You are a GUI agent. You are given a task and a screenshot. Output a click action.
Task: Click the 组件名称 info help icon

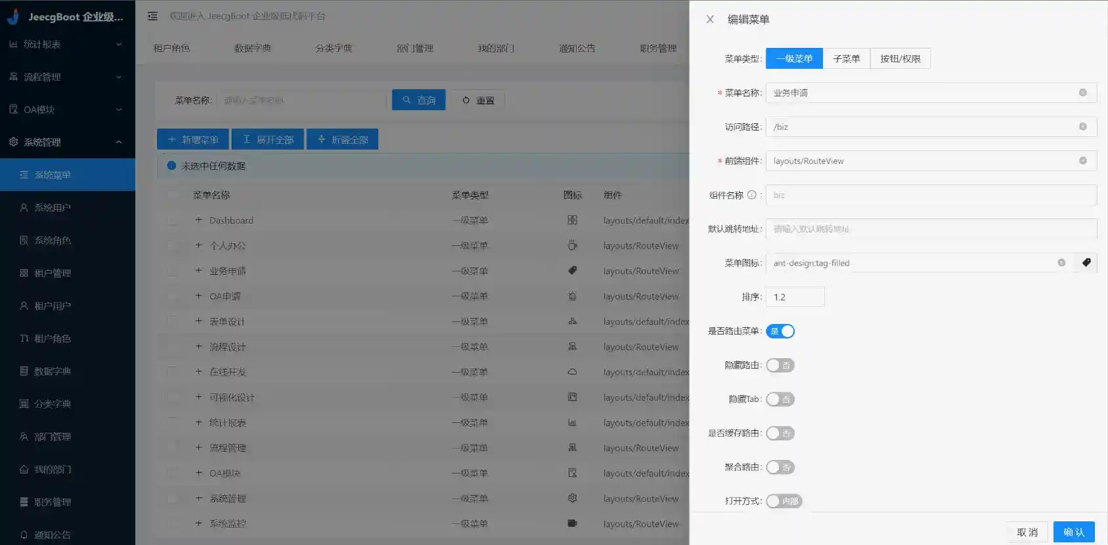[x=751, y=195]
